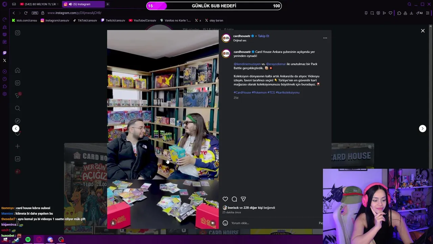Switch to the YouTube 80 MİLYON TL'LİK tab

tap(40, 4)
